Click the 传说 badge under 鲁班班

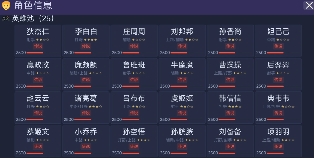tap(134, 79)
